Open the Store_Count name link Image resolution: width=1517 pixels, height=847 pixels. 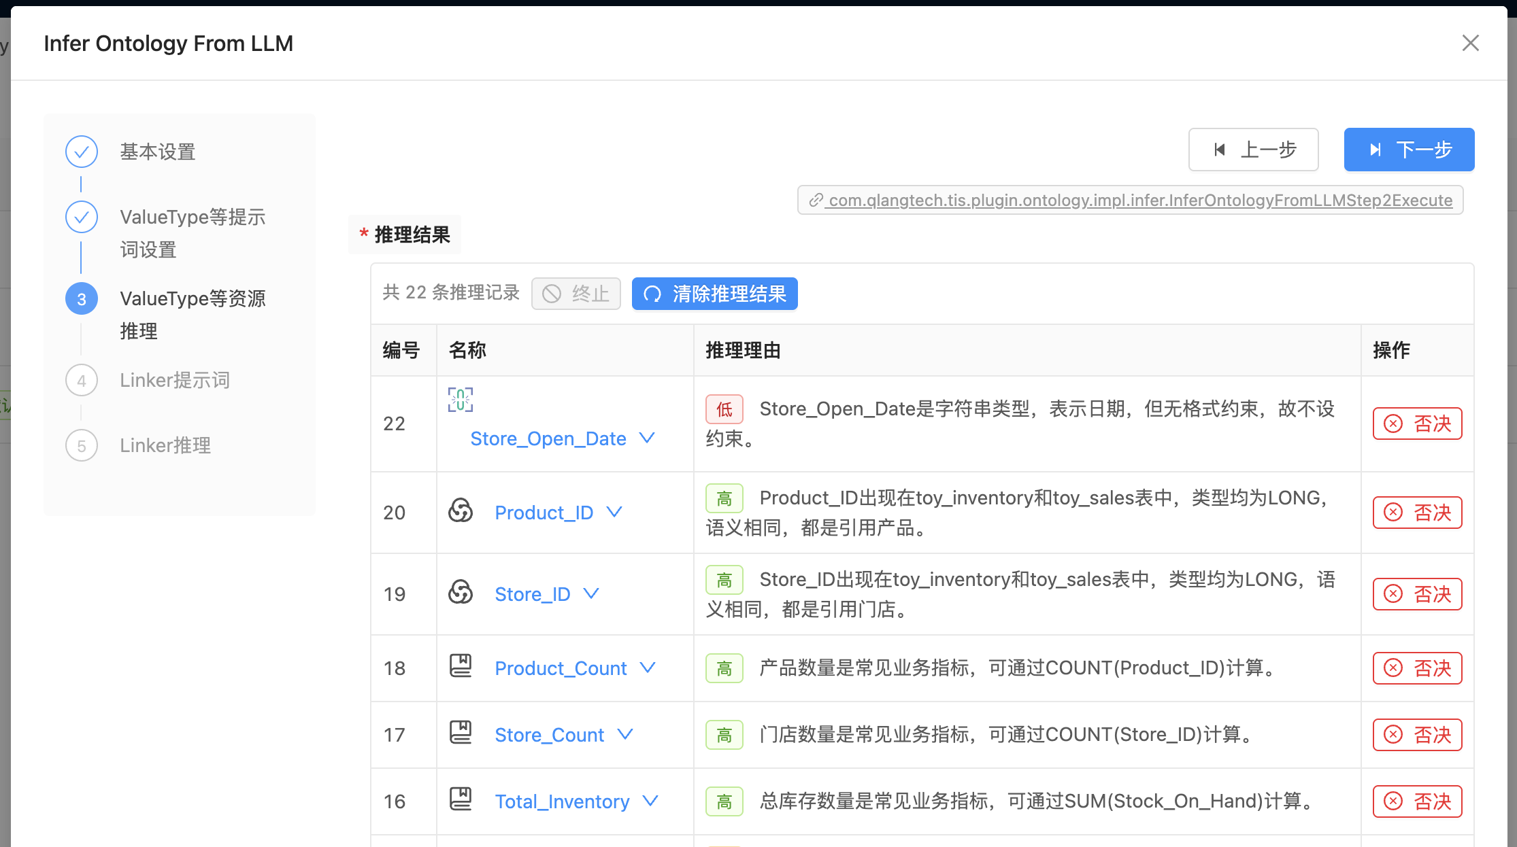tap(550, 735)
